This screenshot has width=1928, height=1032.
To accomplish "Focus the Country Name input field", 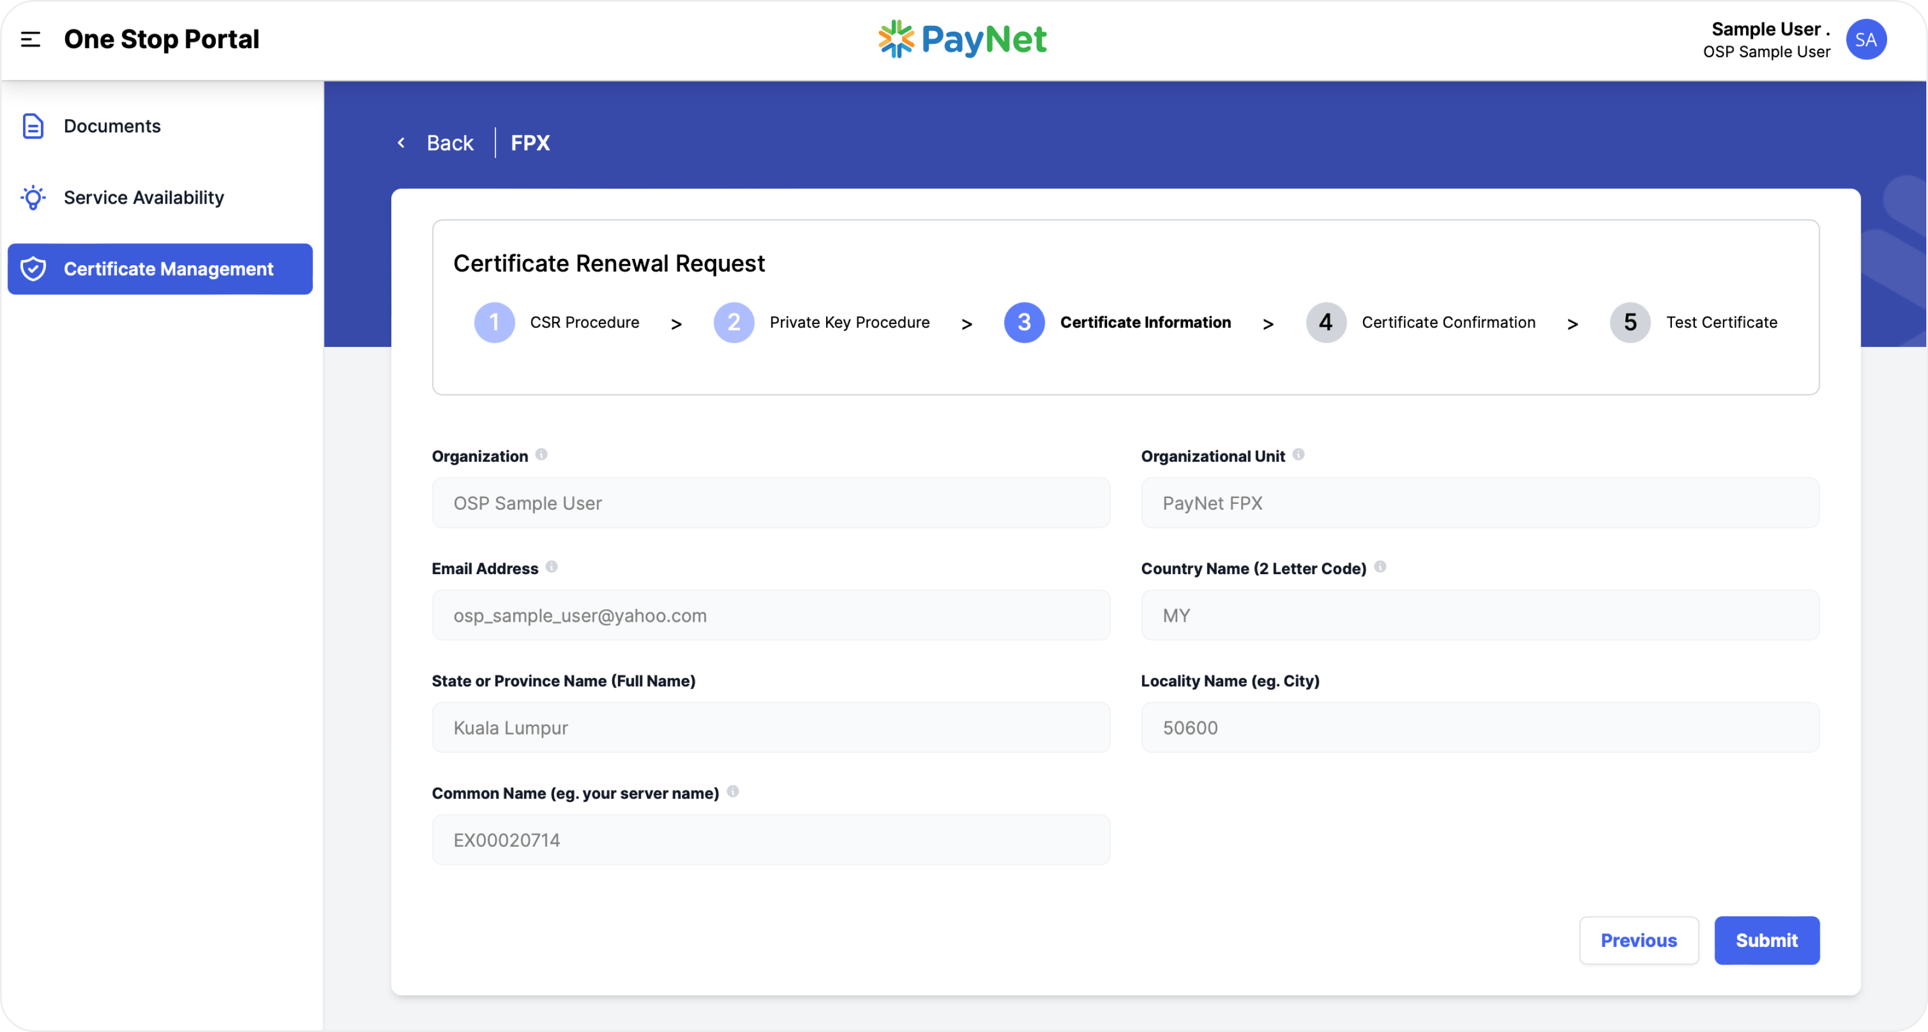I will click(x=1480, y=615).
